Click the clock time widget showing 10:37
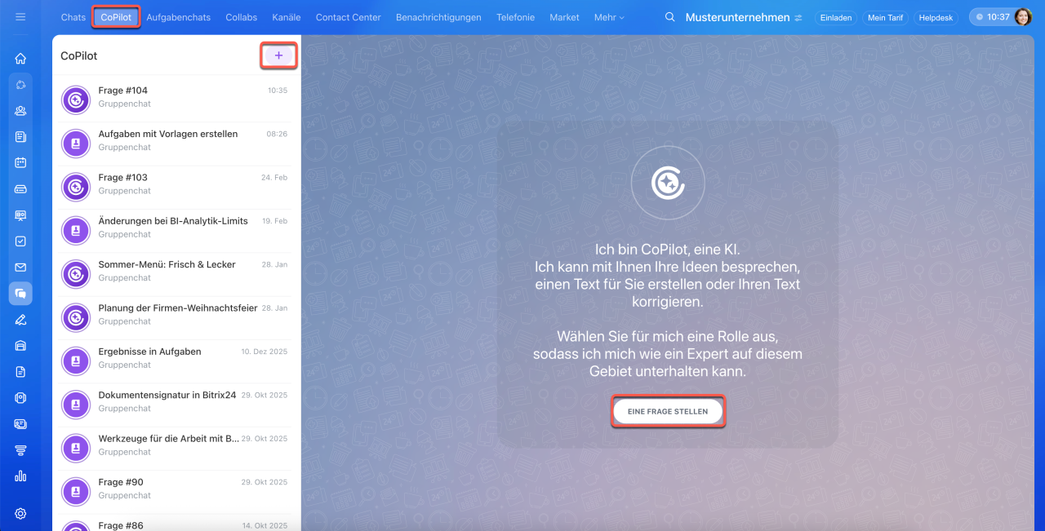Screen dimensions: 1045x531 point(991,17)
